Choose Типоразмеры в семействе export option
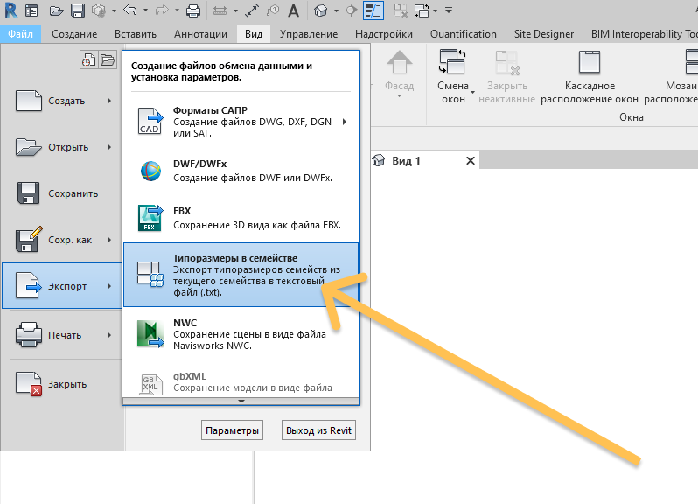Screen dimensions: 698x504 coord(241,275)
